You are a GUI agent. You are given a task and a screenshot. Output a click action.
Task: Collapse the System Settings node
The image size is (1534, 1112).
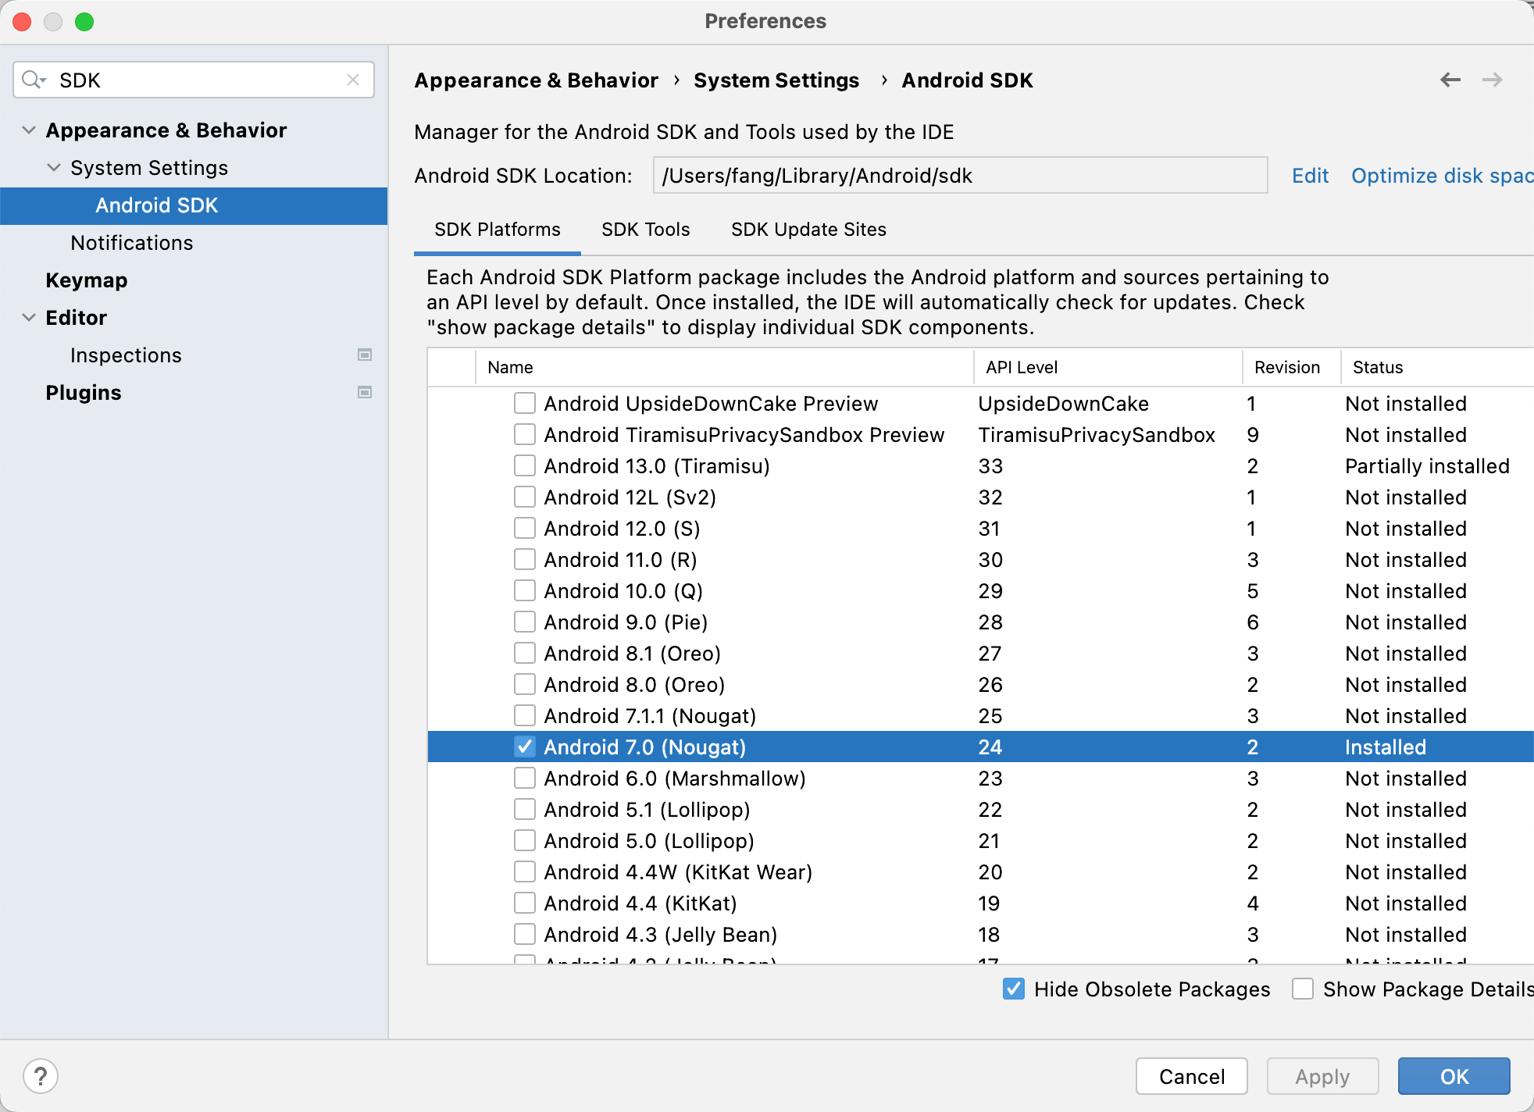(54, 168)
